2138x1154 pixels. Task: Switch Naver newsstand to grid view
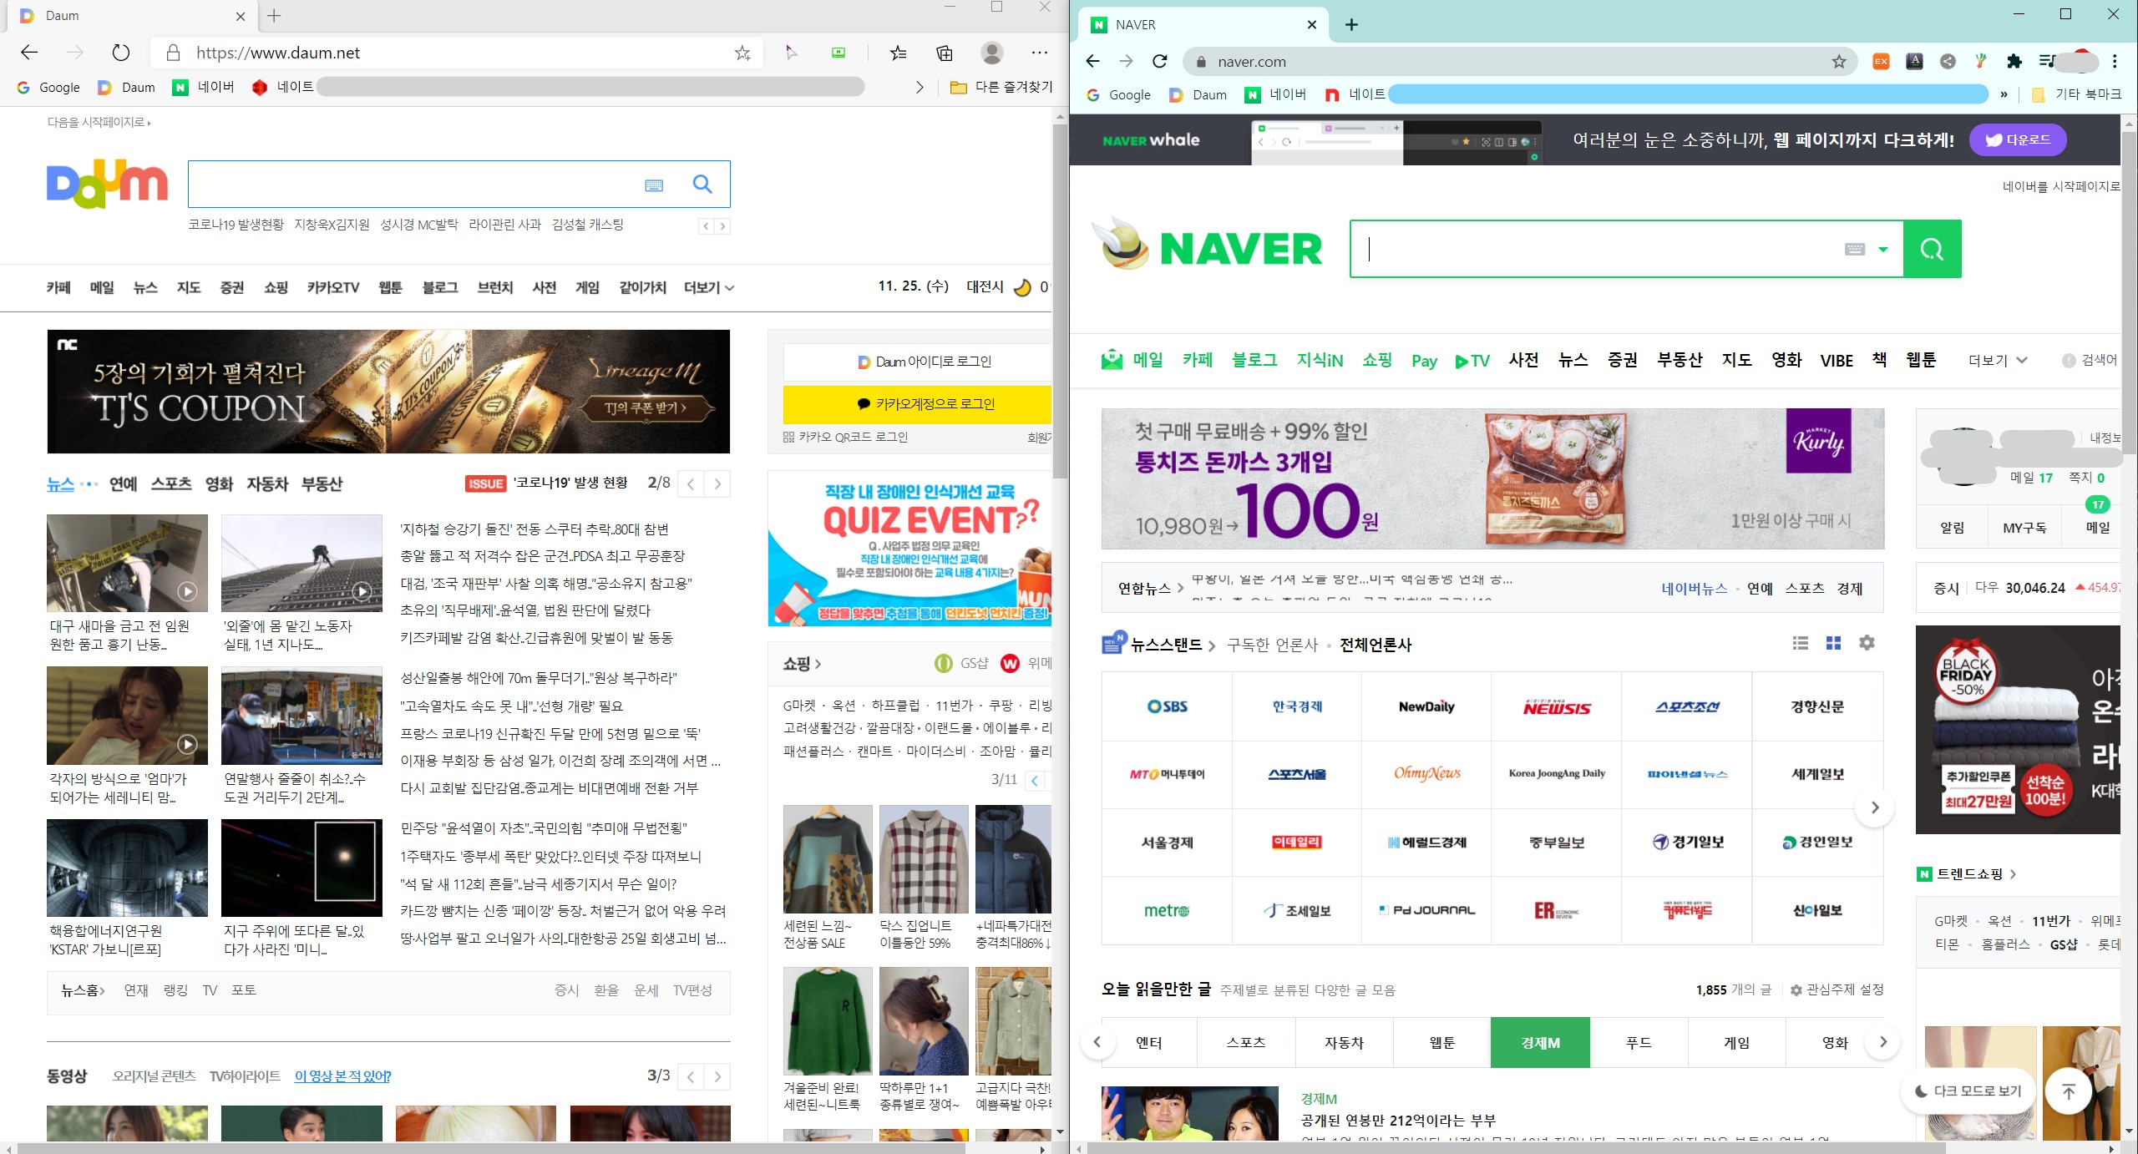[x=1833, y=643]
